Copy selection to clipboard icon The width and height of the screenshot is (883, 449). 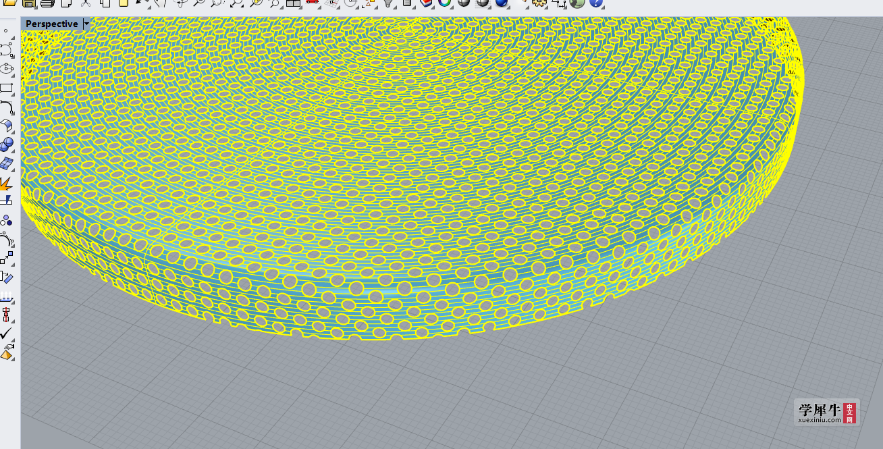(105, 3)
